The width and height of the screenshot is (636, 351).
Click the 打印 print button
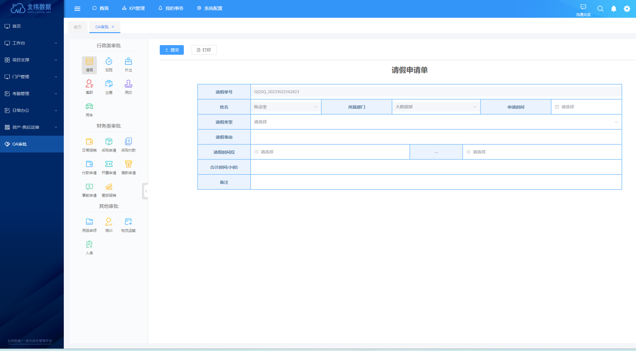204,50
